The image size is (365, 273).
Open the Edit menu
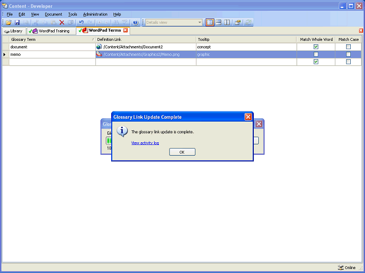[x=22, y=14]
